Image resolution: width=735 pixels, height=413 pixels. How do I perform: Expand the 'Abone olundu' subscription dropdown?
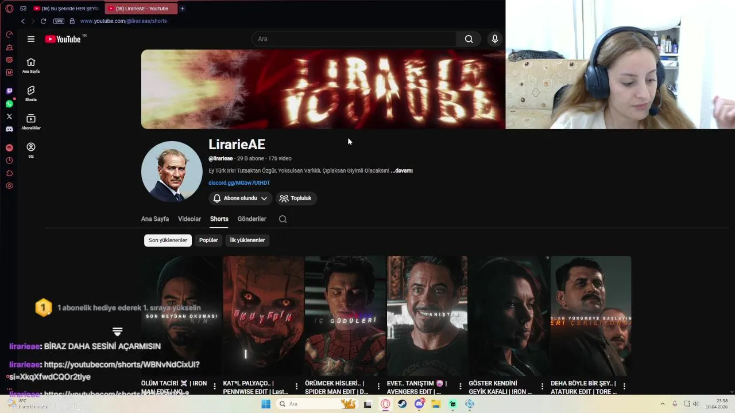(240, 198)
